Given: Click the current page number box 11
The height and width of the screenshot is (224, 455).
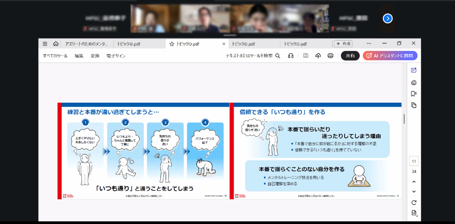Looking at the screenshot, I should [414, 161].
